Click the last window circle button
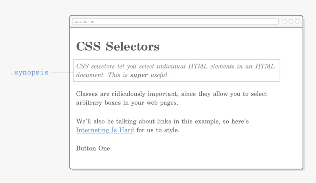Screen dimensions: 316x183 297,21
